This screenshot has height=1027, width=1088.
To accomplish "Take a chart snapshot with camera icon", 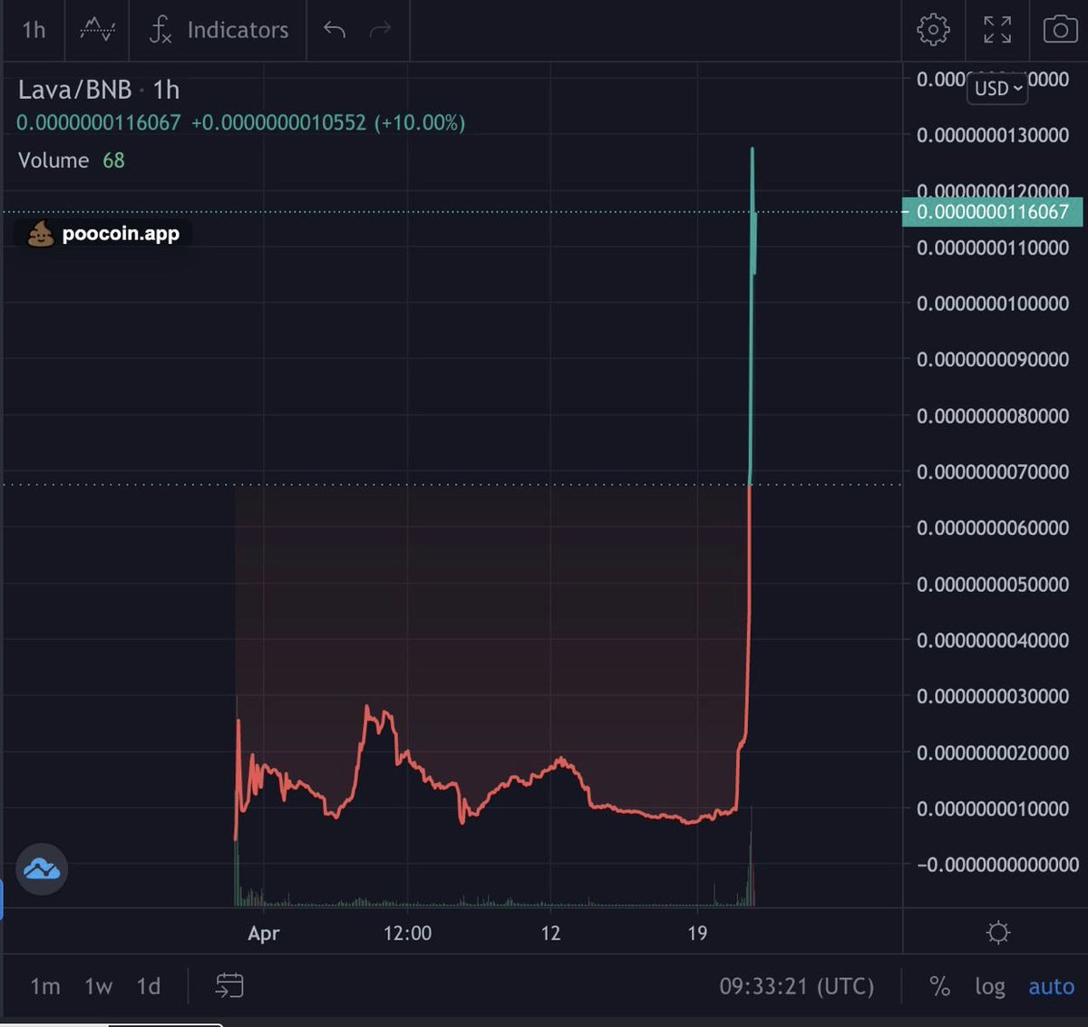I will [x=1060, y=30].
